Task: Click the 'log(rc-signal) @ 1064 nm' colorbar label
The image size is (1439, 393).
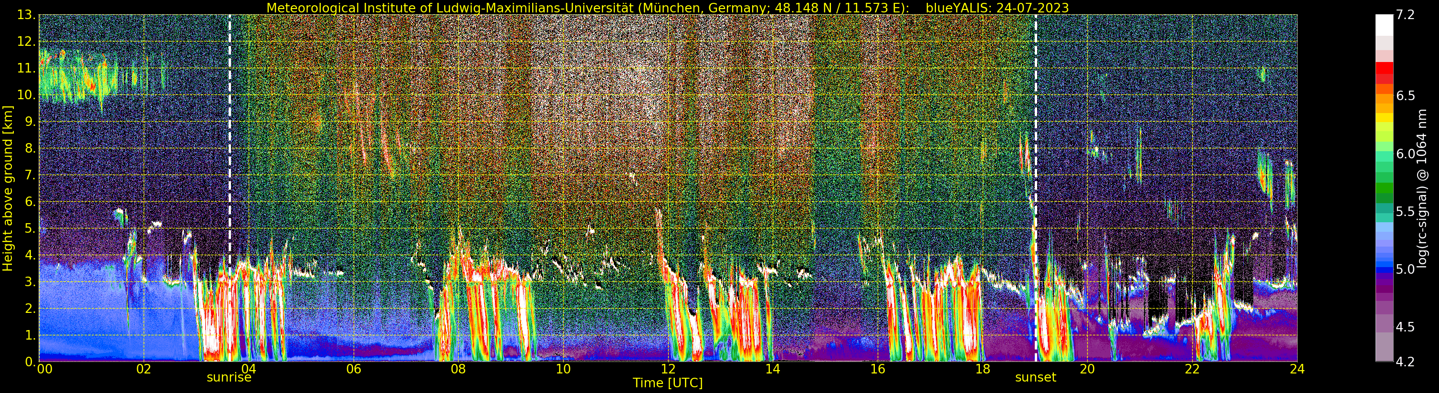Action: (x=1422, y=188)
